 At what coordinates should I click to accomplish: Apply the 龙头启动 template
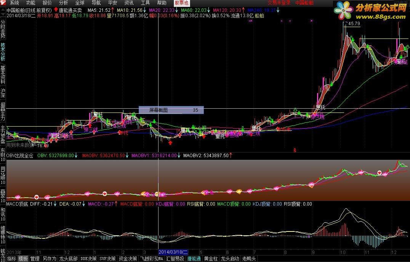[x=230, y=259]
